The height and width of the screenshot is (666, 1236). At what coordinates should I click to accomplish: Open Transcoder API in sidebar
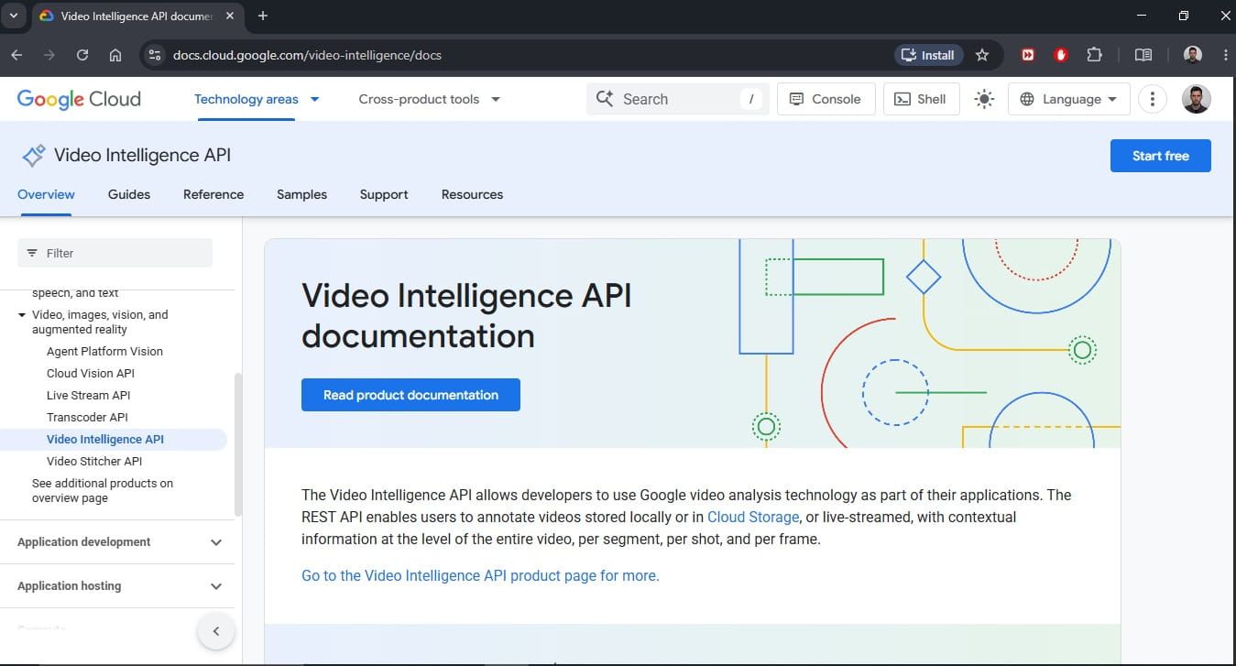[x=87, y=417]
